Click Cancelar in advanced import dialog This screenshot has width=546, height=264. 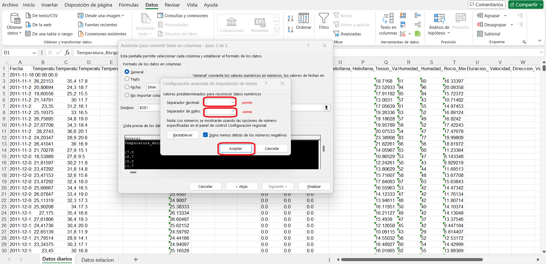272,148
